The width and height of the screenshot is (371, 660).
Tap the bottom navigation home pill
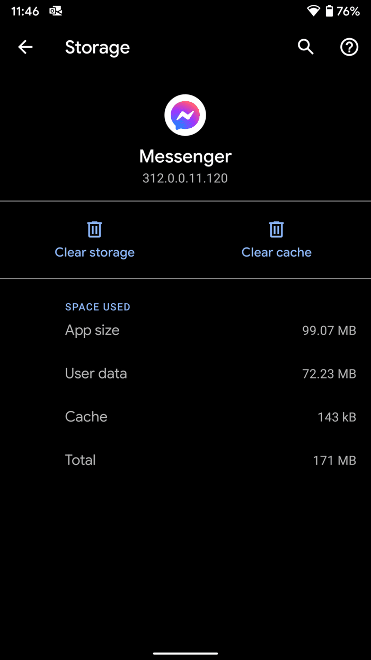pyautogui.click(x=185, y=653)
